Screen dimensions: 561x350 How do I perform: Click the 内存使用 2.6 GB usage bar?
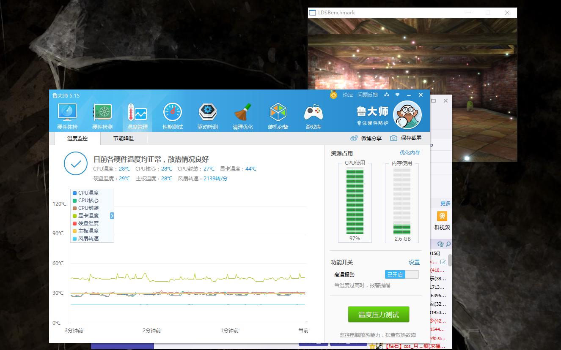(402, 201)
